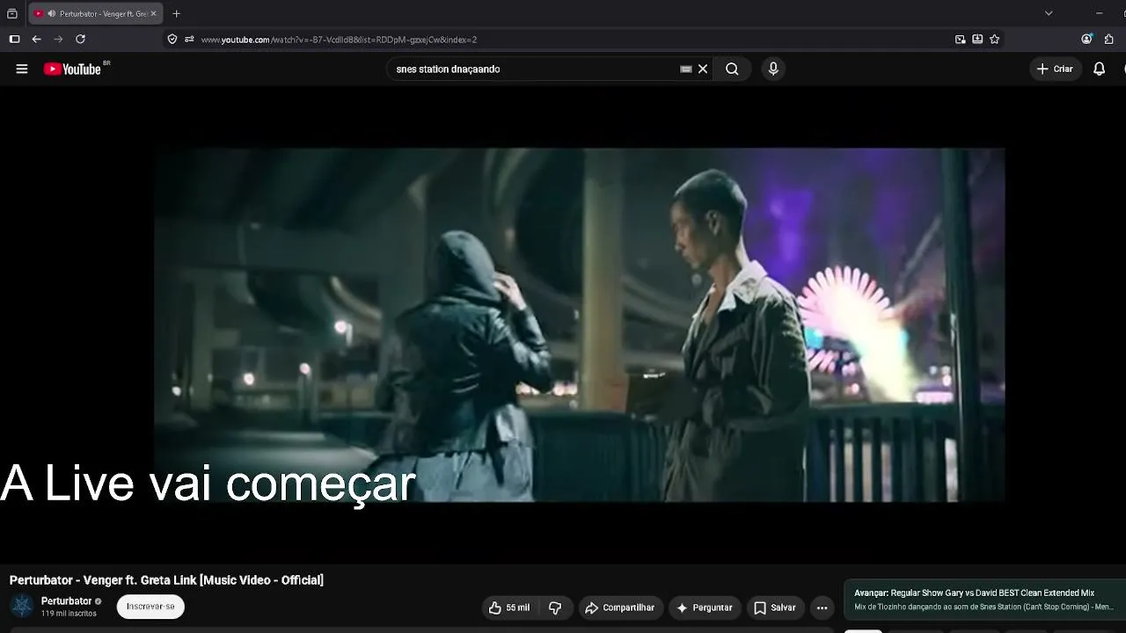
Task: Mute the tab via speaker icon
Action: point(51,13)
